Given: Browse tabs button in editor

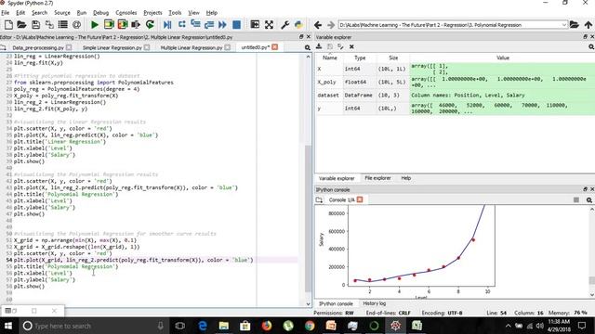Looking at the screenshot, I should pos(4,47).
